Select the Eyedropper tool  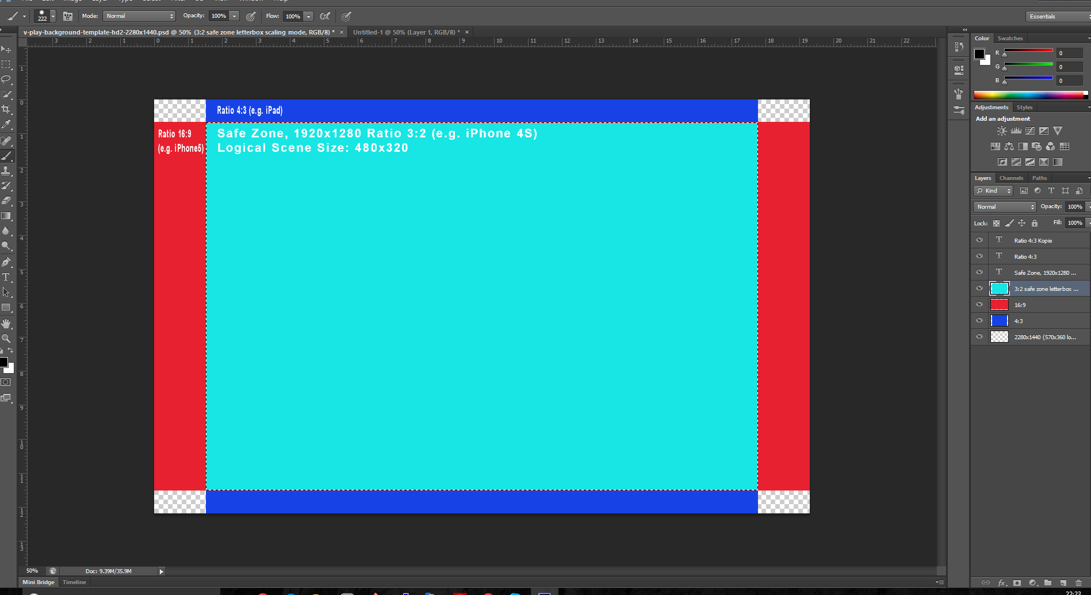click(x=6, y=124)
